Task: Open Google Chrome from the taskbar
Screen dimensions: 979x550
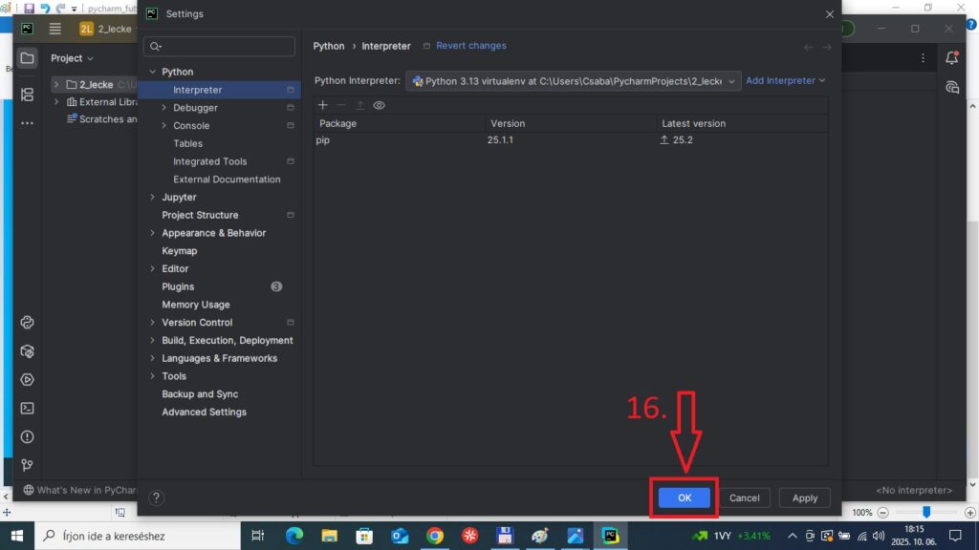Action: tap(435, 536)
